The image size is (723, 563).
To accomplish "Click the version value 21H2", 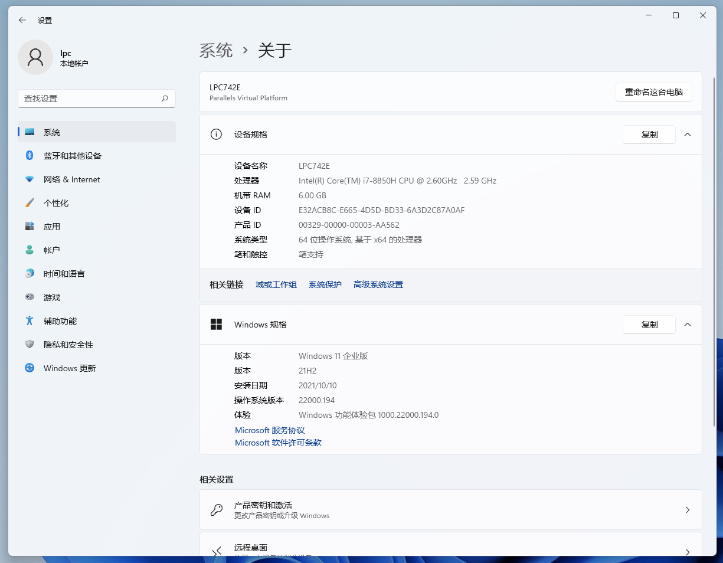I will click(x=307, y=371).
